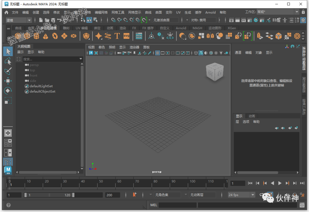The image size is (309, 212).
Task: Select defaultLightSet in Outliner
Action: (x=41, y=86)
